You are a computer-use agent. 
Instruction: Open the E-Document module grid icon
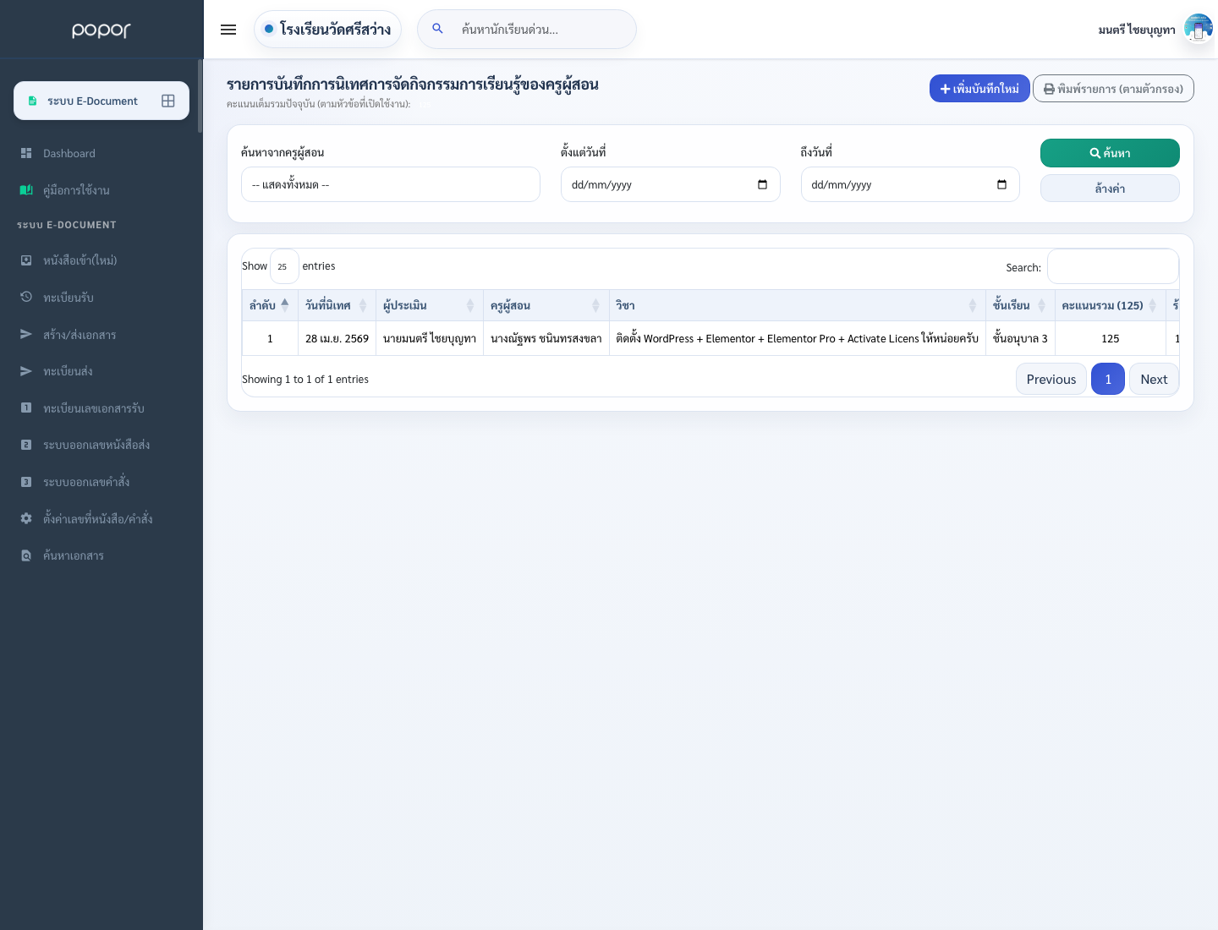tap(168, 101)
